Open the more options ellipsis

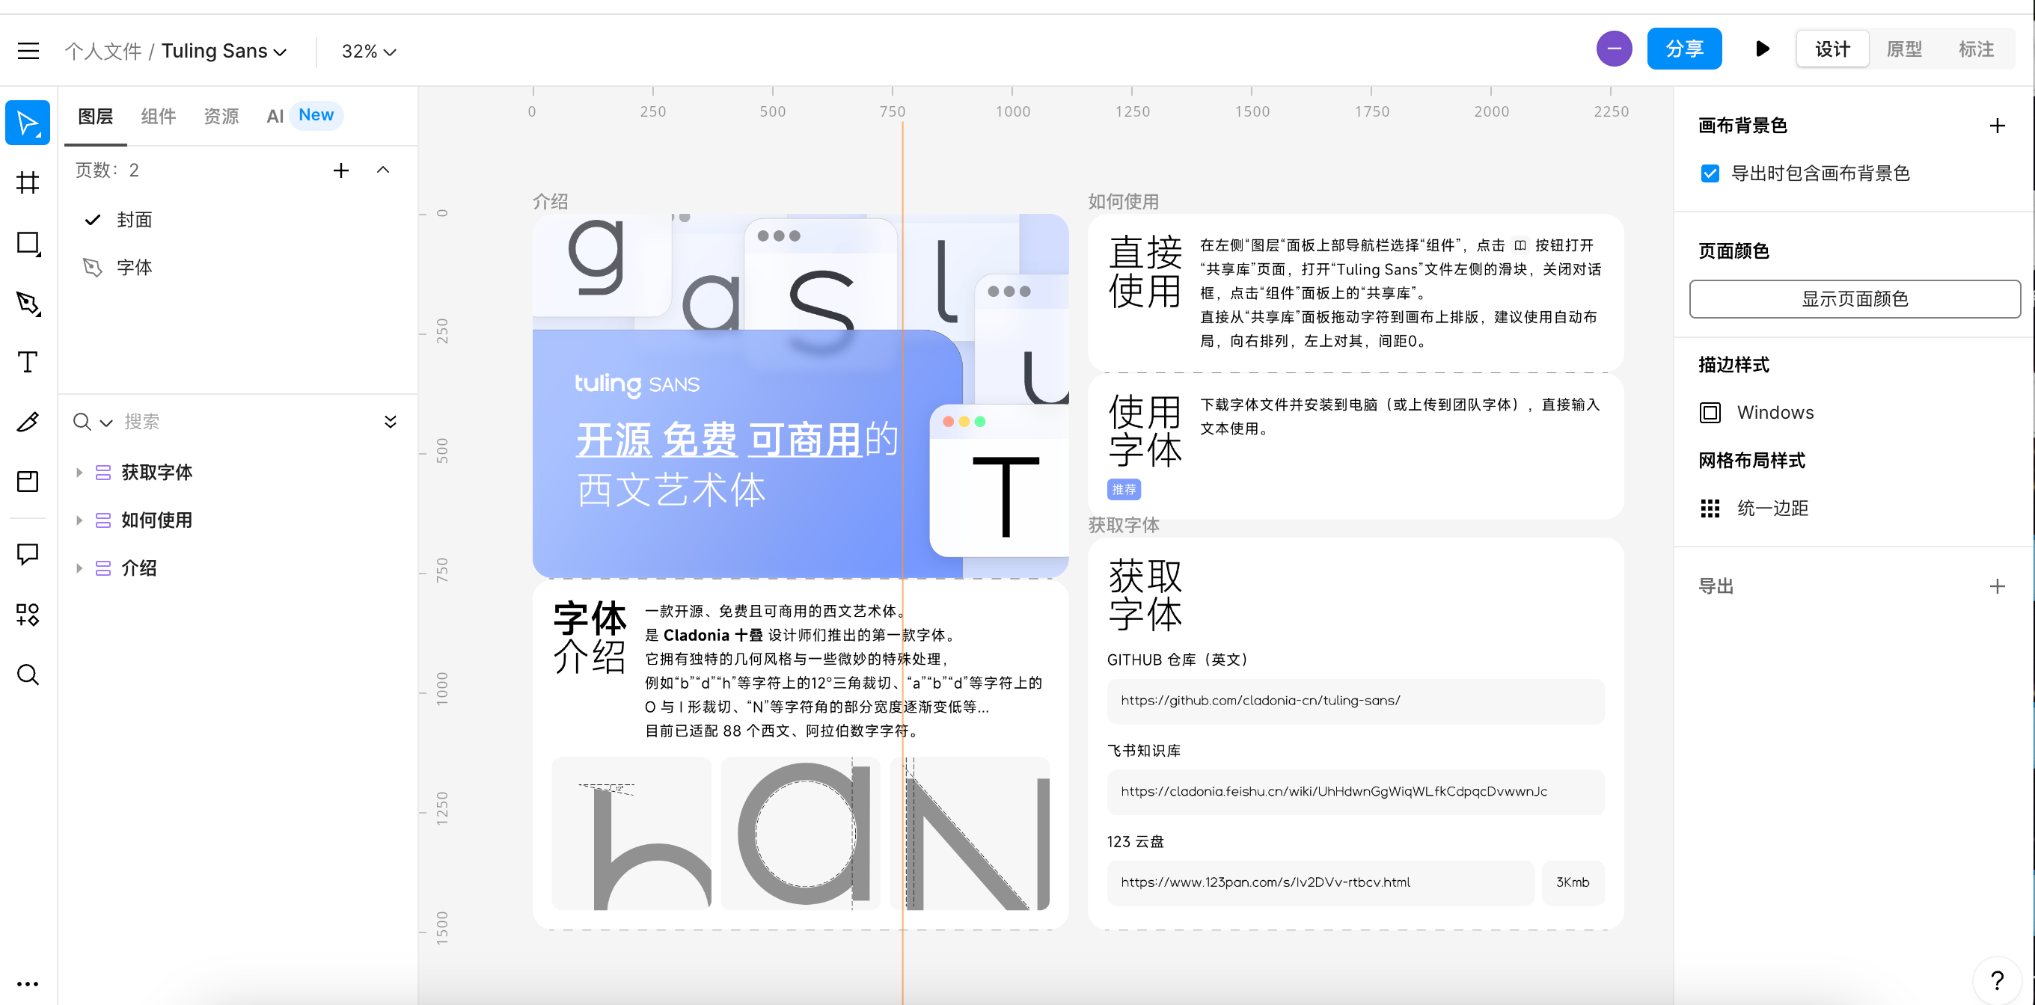(x=28, y=983)
